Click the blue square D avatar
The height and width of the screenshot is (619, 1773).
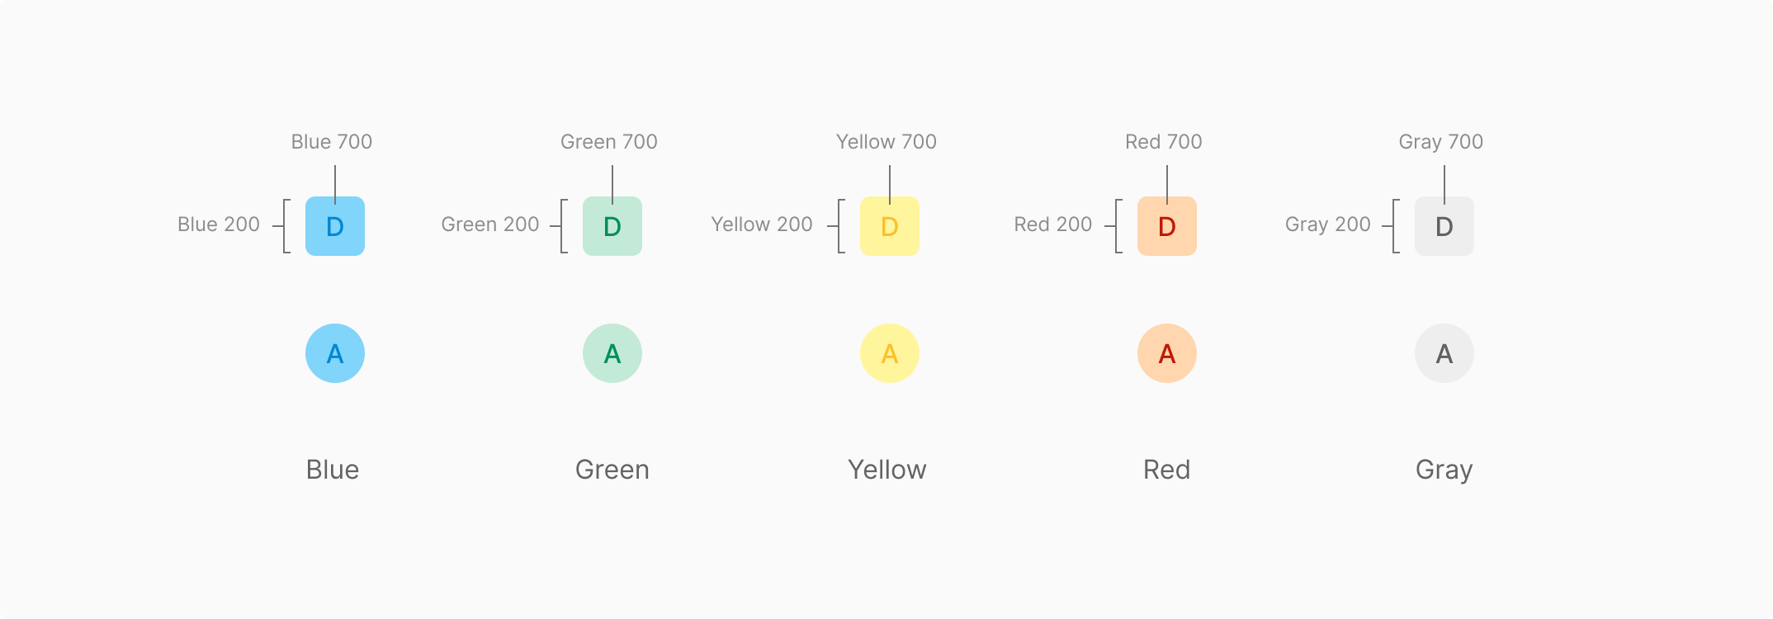[x=335, y=226]
